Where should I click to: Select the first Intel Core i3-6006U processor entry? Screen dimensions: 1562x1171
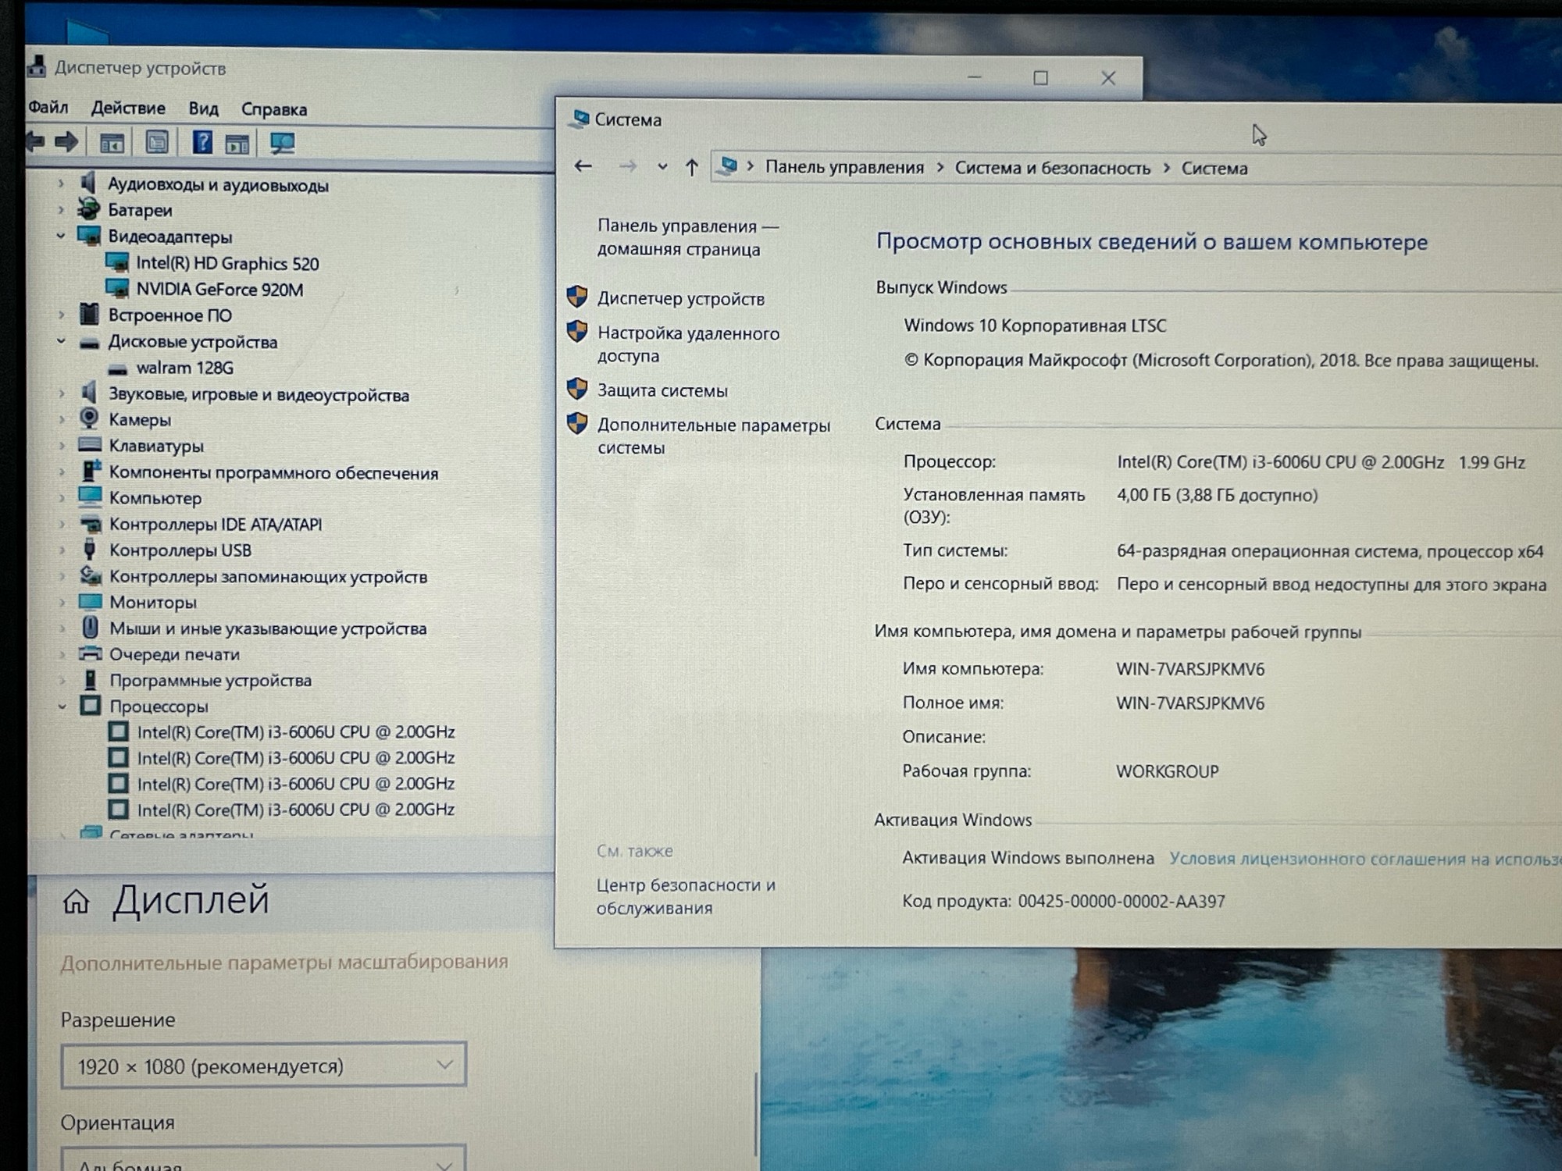pyautogui.click(x=296, y=732)
